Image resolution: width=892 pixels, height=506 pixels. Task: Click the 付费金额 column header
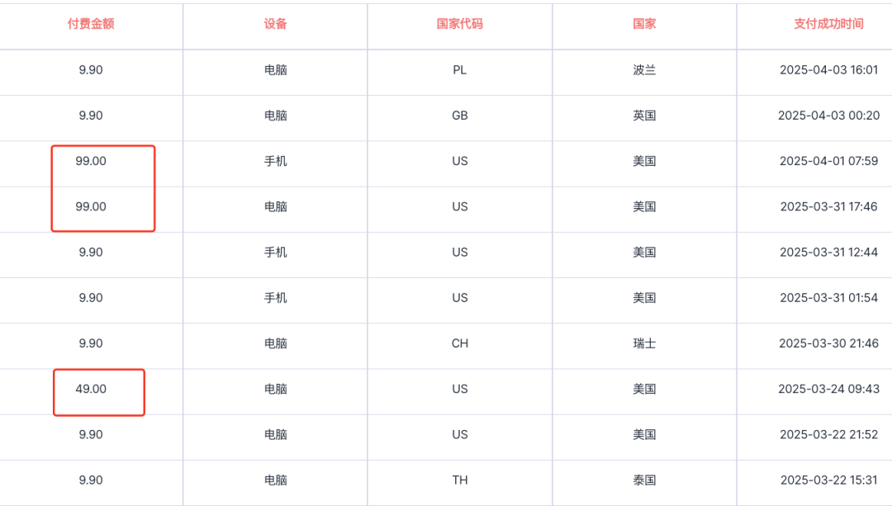[x=91, y=24]
